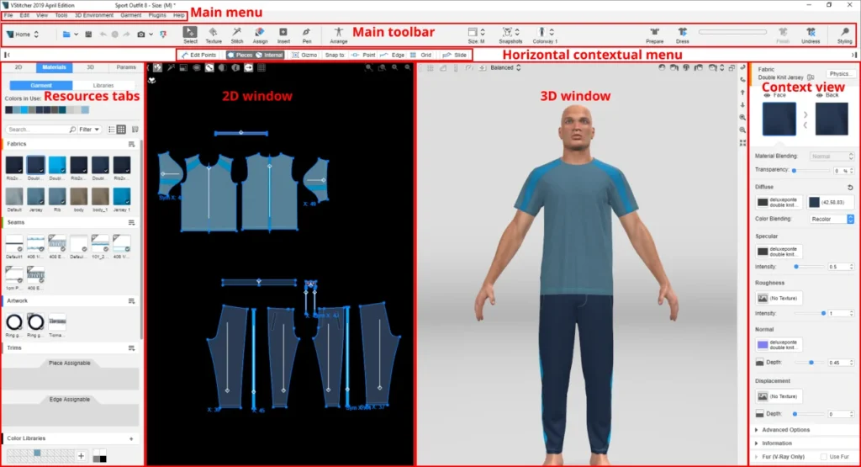The width and height of the screenshot is (861, 467).
Task: Click the Texture tool icon
Action: pos(214,34)
